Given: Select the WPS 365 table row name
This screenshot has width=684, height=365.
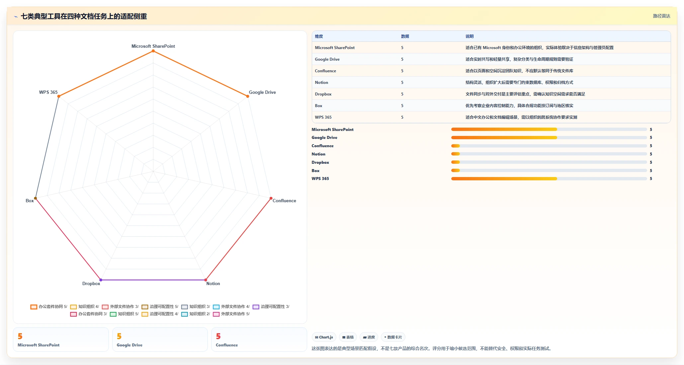Looking at the screenshot, I should (x=323, y=117).
